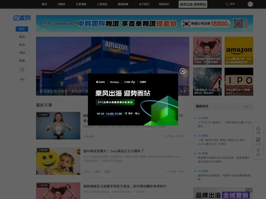Click the 搞笑 tag under Temu article
Viewport: 266px width, 199px height.
[107, 172]
